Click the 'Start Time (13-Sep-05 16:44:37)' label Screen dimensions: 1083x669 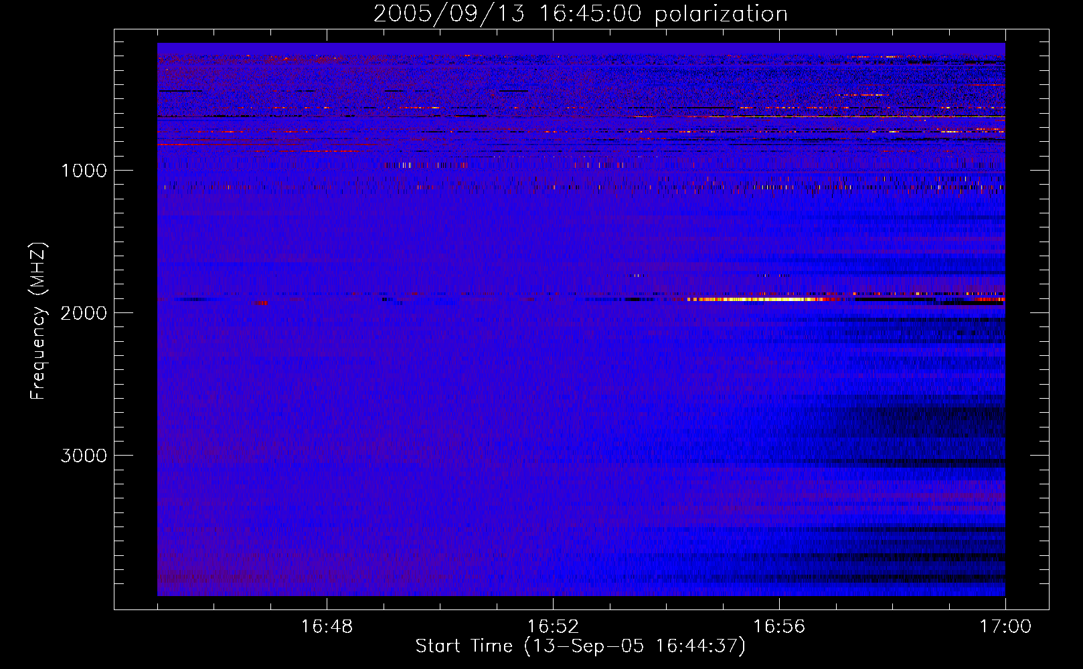[x=580, y=646]
